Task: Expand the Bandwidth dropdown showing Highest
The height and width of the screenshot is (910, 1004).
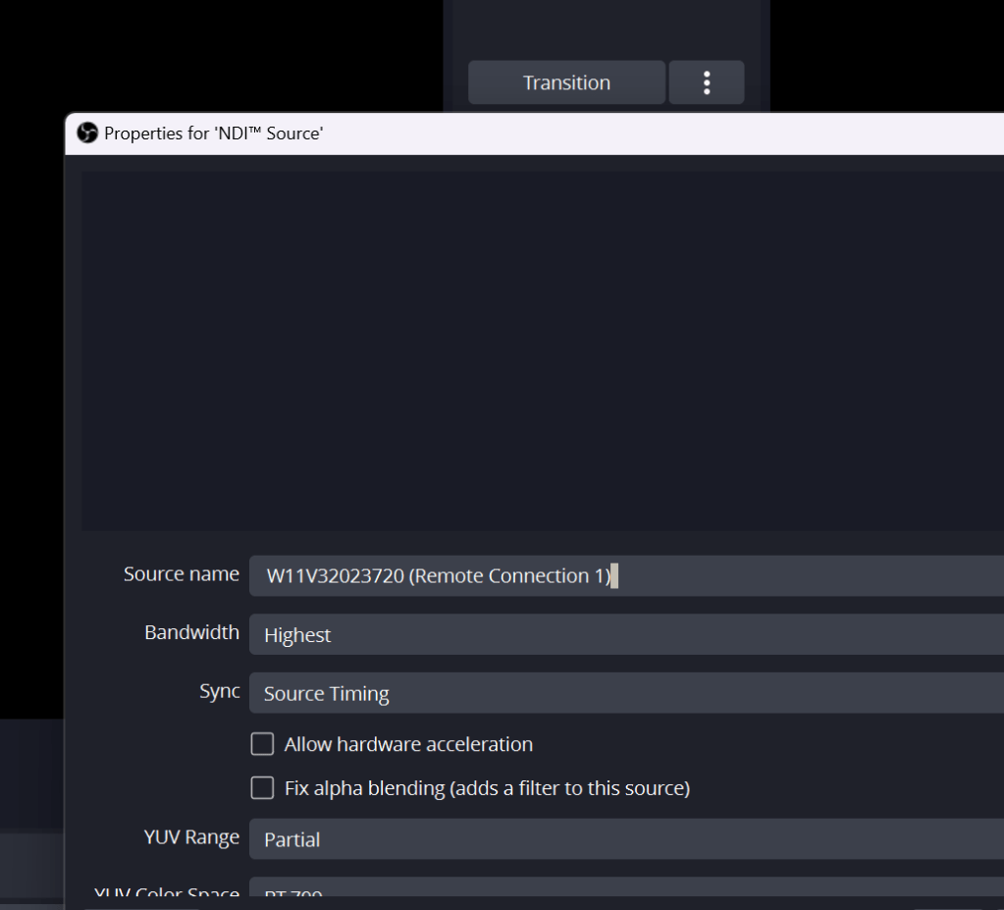Action: (x=626, y=634)
